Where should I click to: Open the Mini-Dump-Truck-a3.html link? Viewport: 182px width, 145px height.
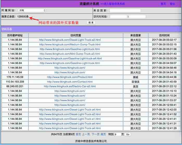click(x=70, y=54)
